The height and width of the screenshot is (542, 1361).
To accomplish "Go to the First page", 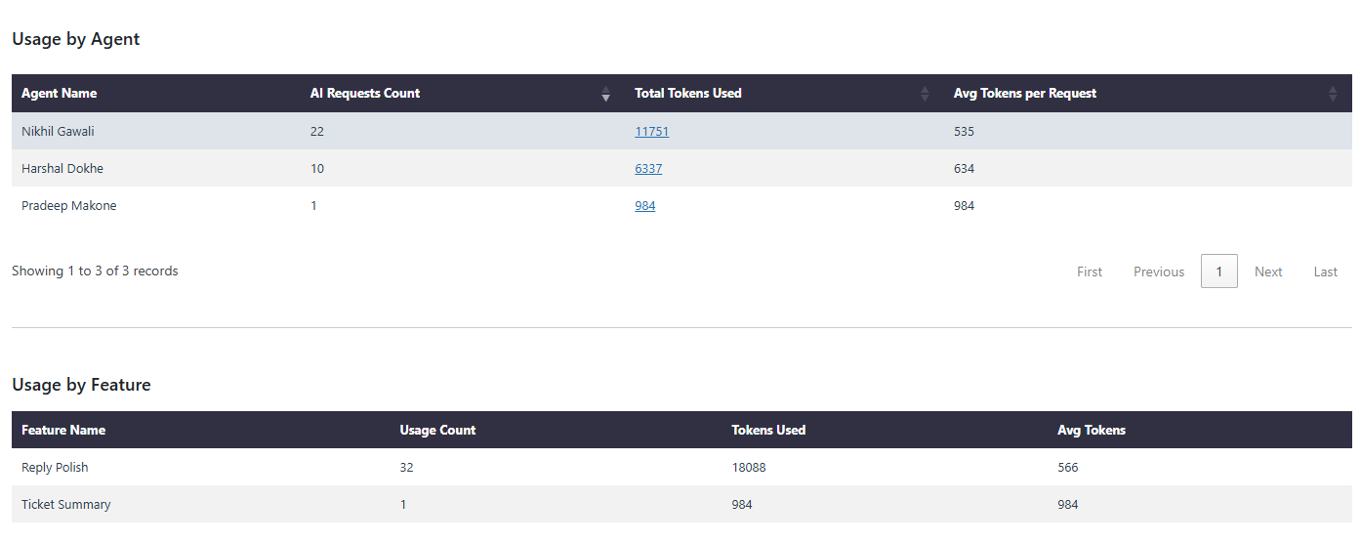I will point(1090,271).
